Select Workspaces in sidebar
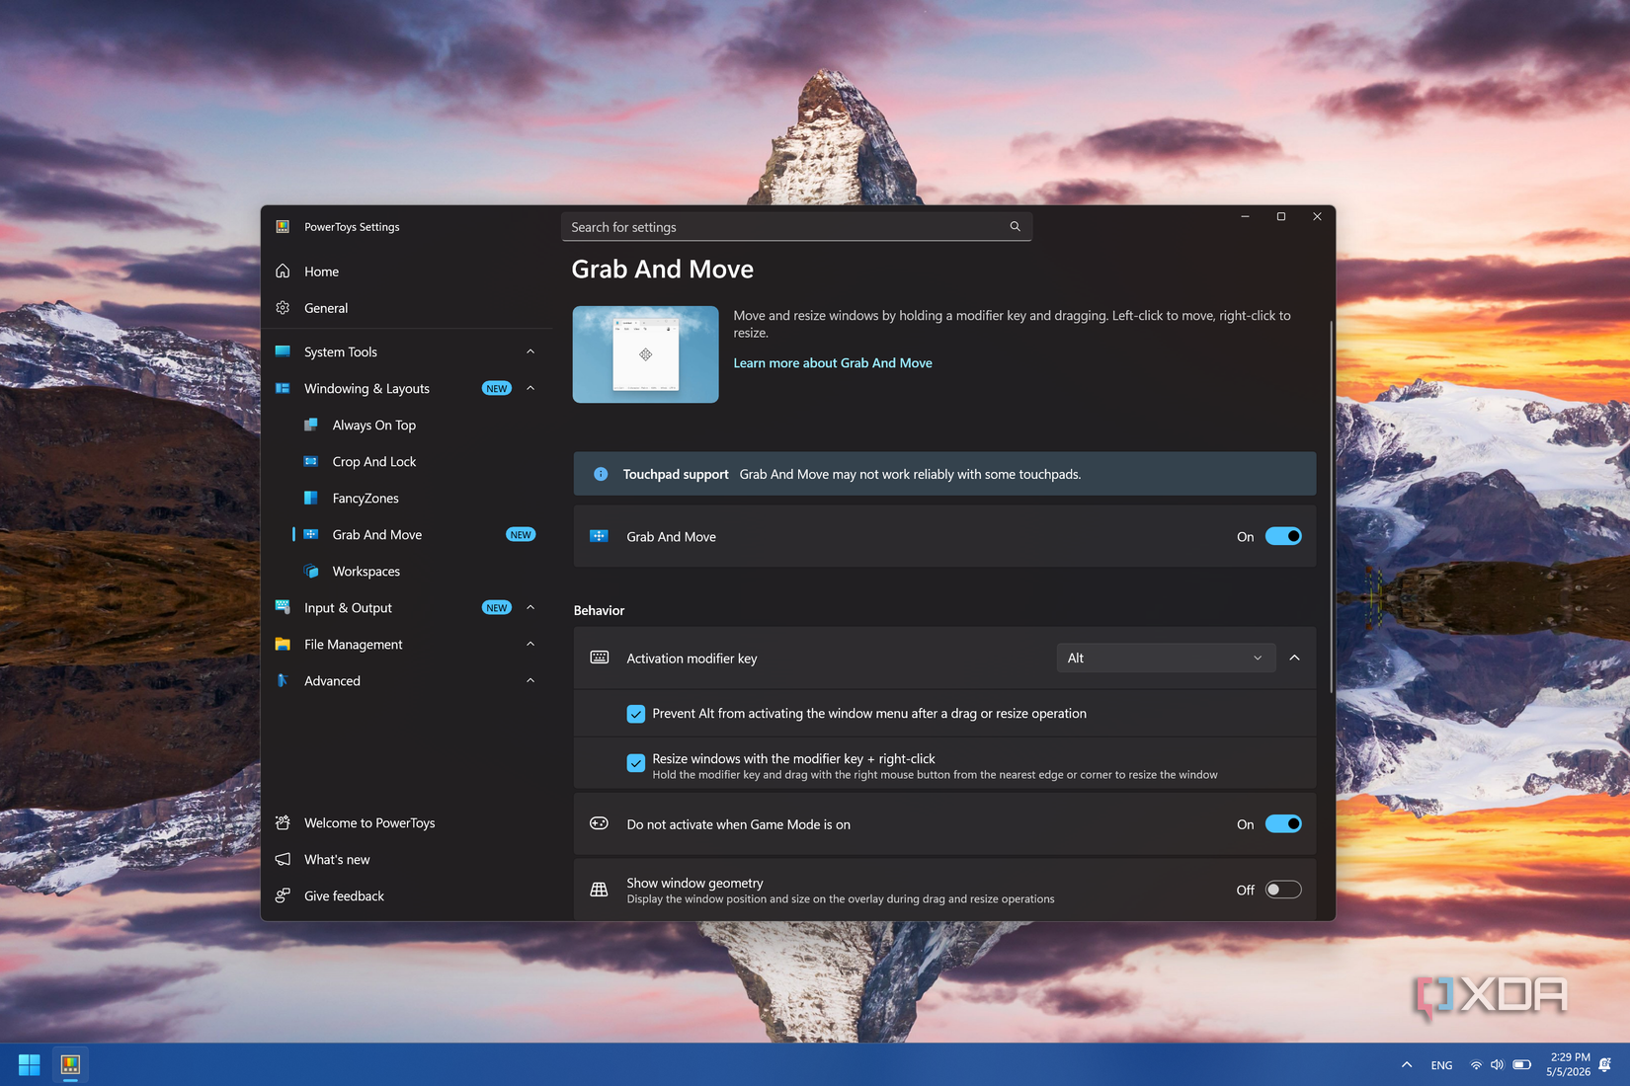This screenshot has width=1630, height=1086. click(x=408, y=571)
